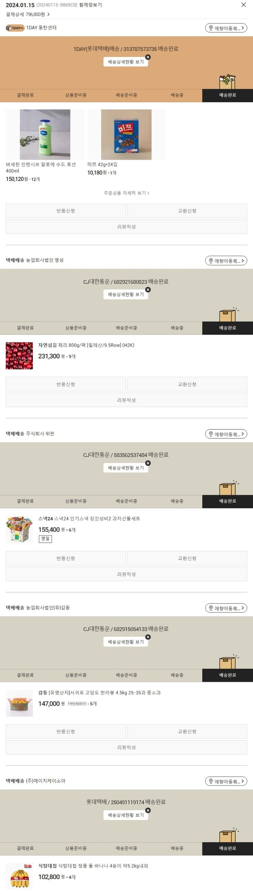Image resolution: width=253 pixels, height=894 pixels.
Task: Open the address selector beside 주식회사 위펀
Action: pyautogui.click(x=226, y=434)
